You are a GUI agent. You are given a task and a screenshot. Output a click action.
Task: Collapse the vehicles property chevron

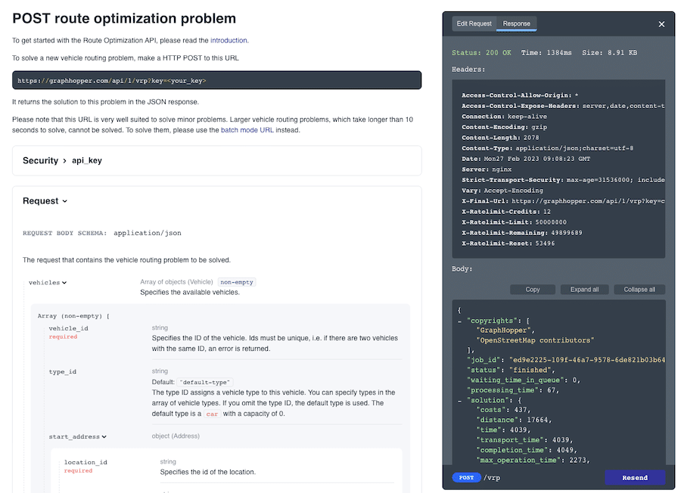(x=64, y=283)
